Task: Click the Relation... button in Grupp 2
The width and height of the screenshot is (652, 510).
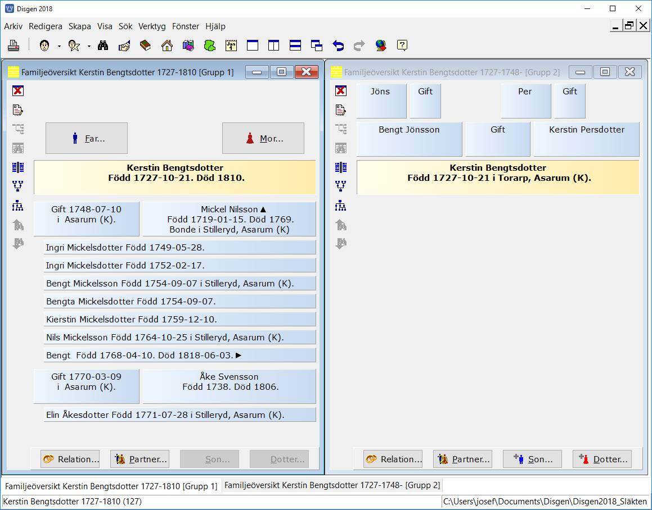Action: tap(393, 459)
